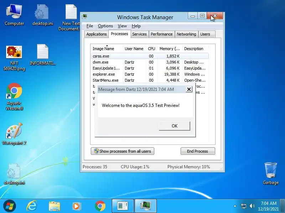Viewport: 285px width, 213px height.
Task: Open the volume speaker tray icon
Action: [x=252, y=206]
